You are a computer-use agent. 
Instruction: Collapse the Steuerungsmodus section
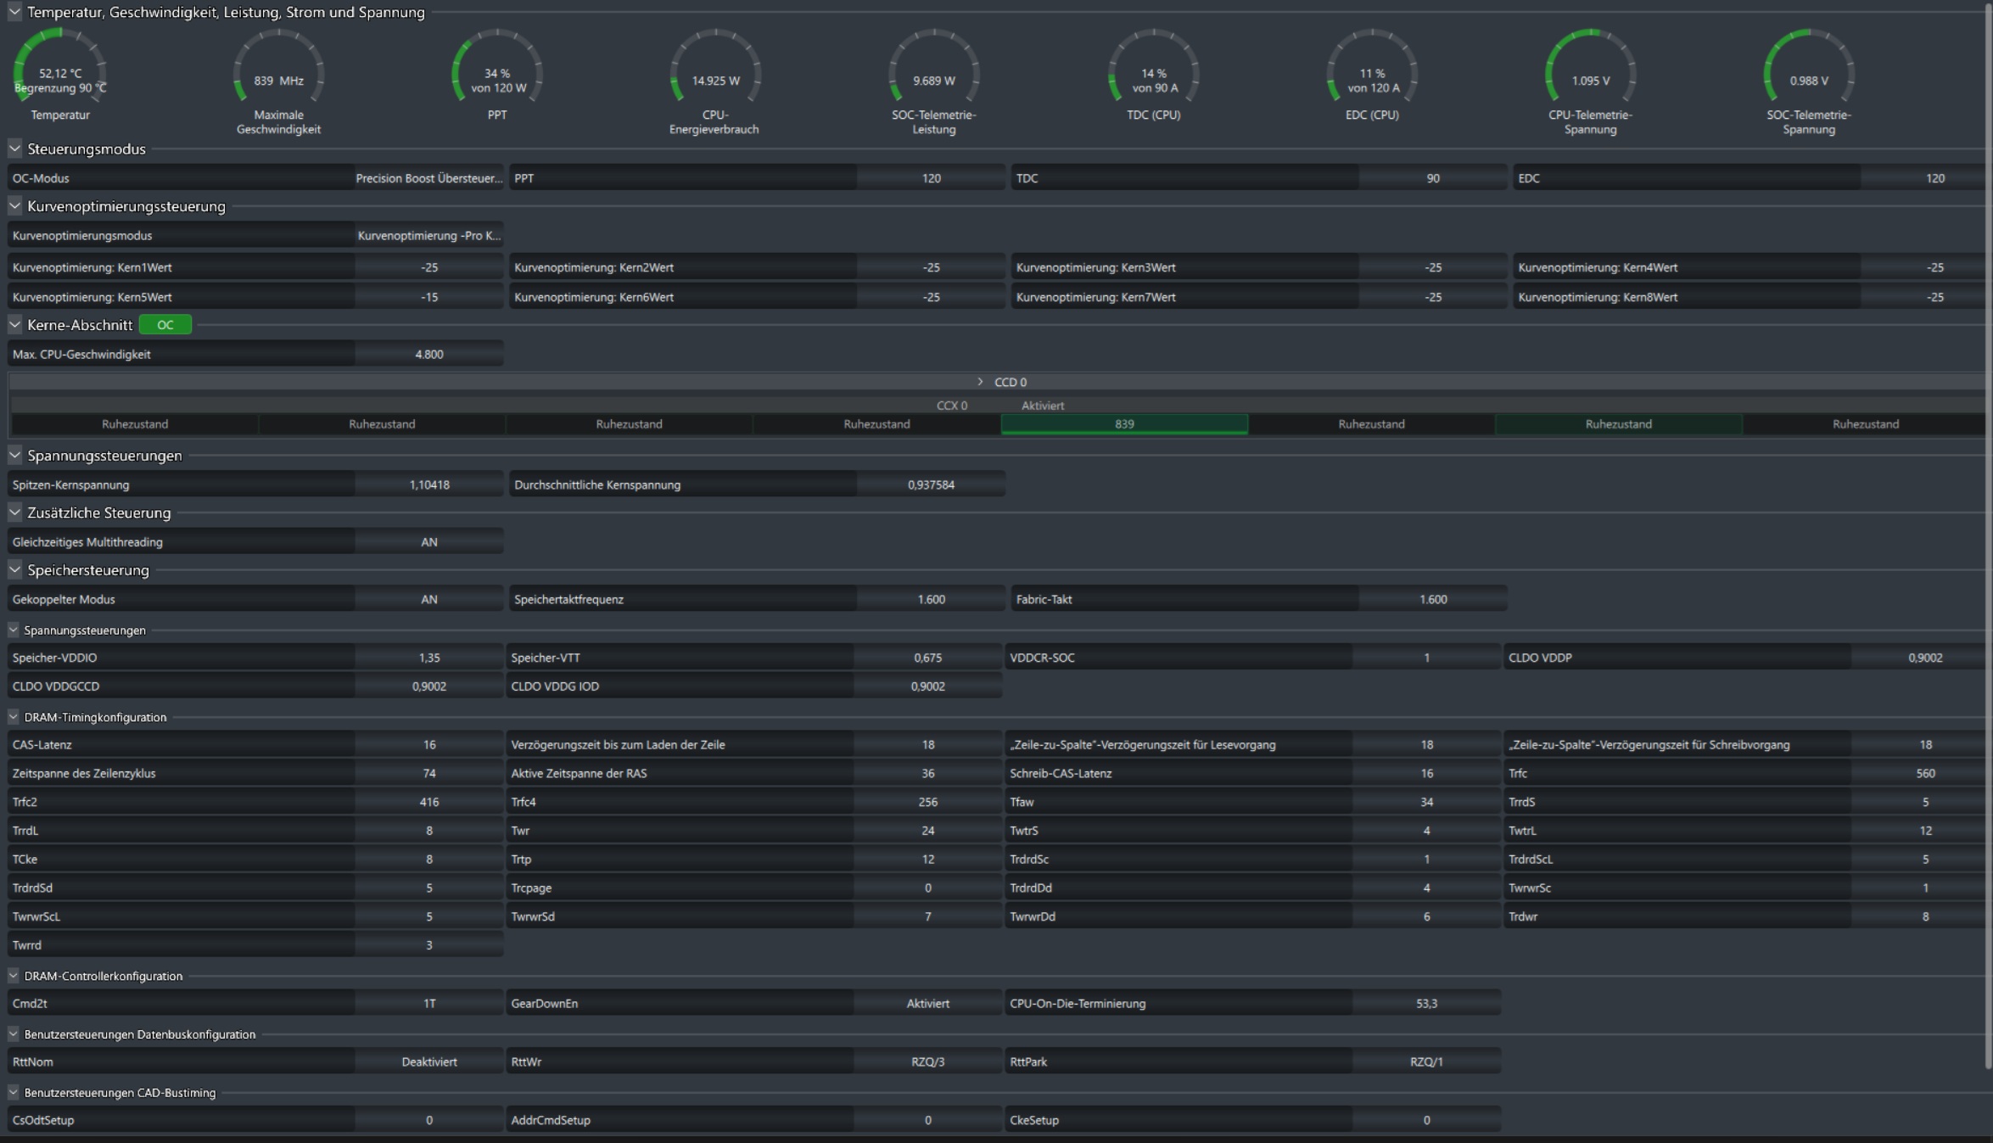[14, 148]
